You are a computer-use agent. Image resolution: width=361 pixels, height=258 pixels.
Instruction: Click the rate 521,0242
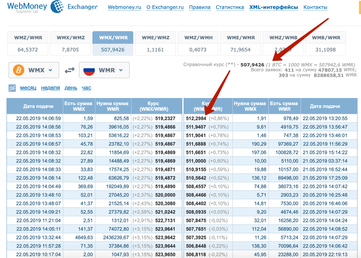coord(165,212)
